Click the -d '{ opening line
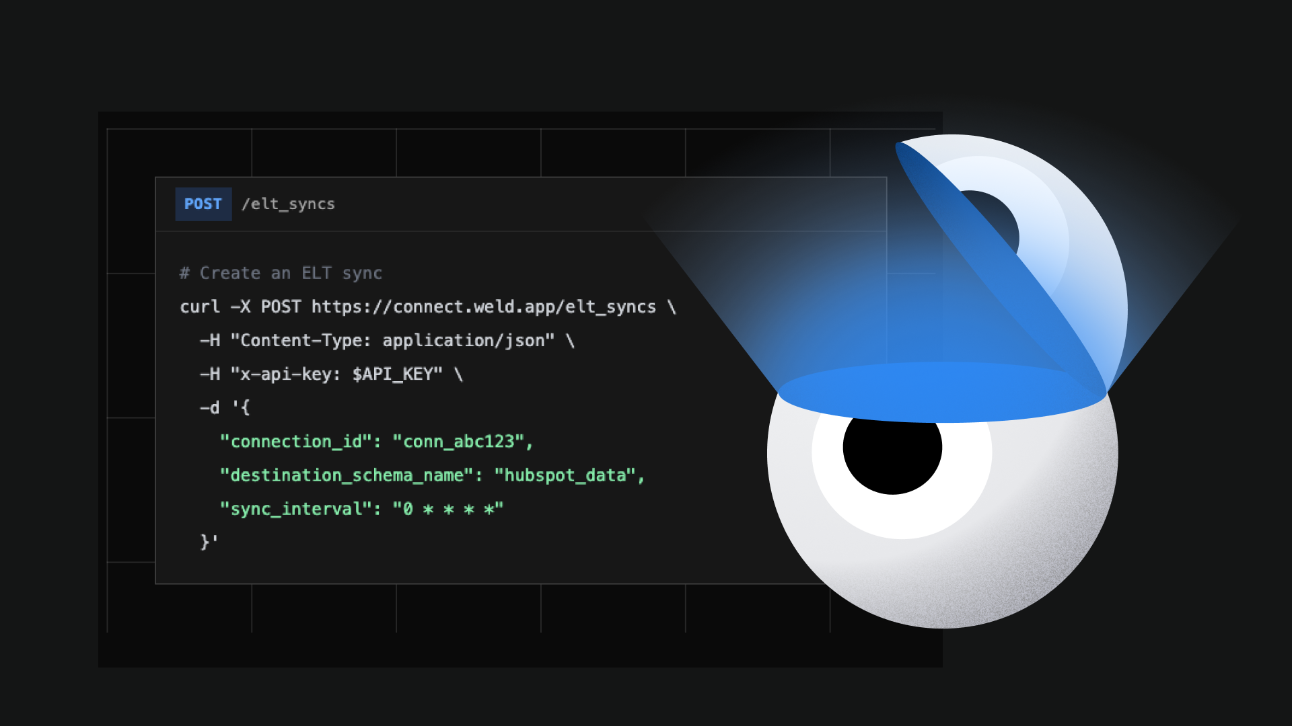Viewport: 1292px width, 726px height. click(225, 408)
